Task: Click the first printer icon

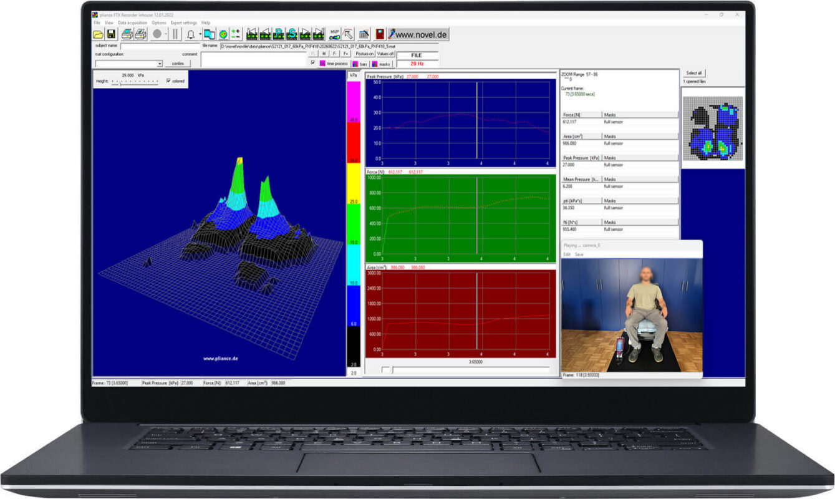Action: coord(127,34)
